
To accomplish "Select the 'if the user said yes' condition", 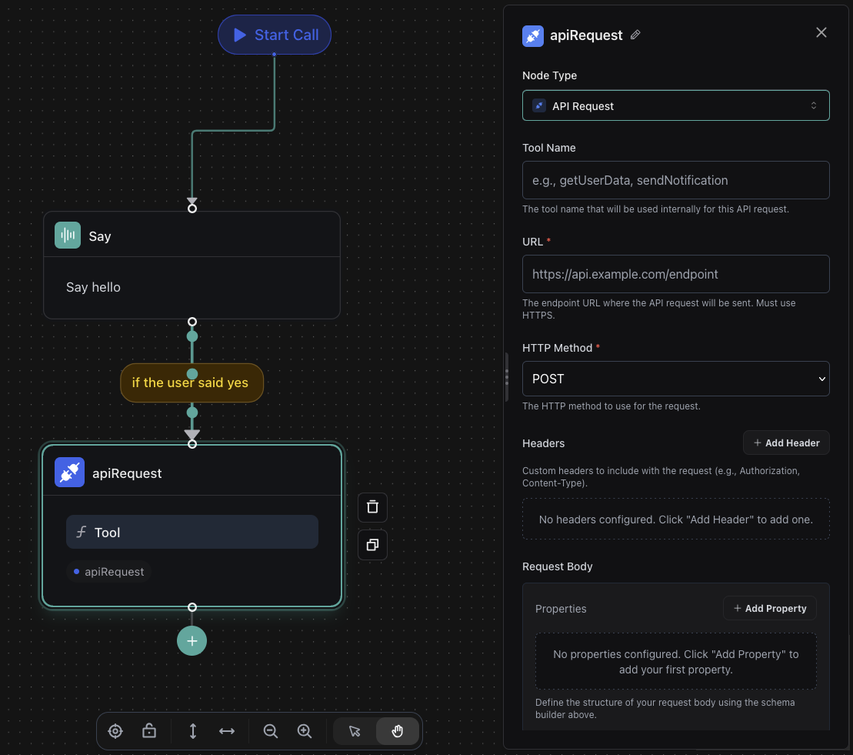I will click(x=192, y=383).
